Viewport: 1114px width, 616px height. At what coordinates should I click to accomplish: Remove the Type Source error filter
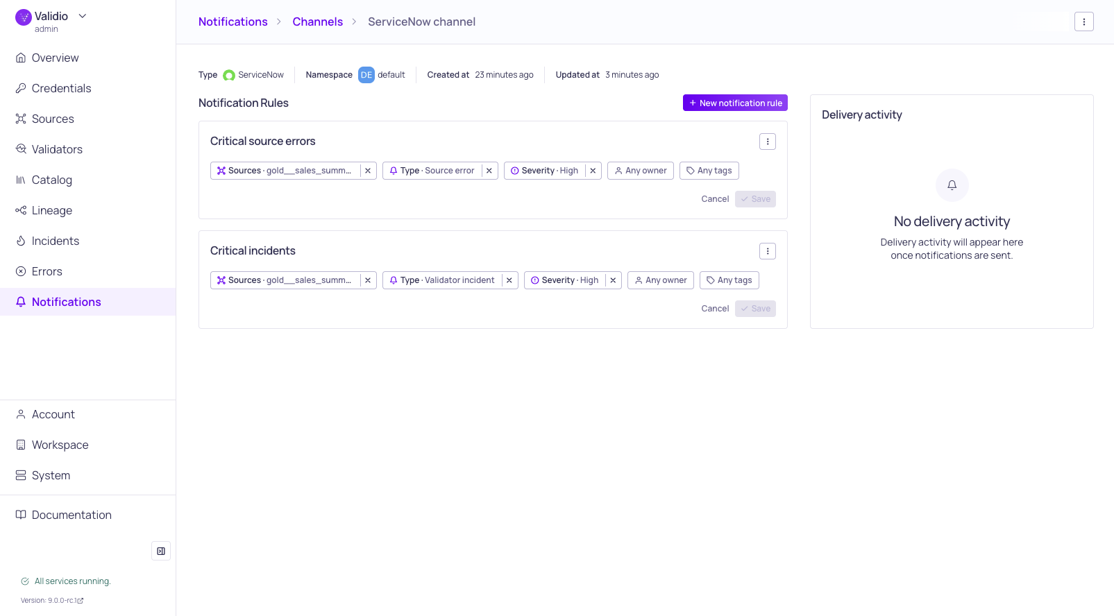coord(489,171)
